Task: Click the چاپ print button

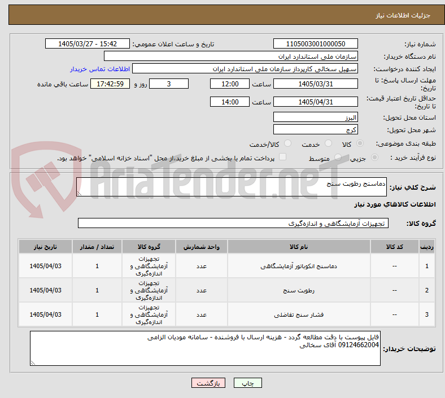Action: pyautogui.click(x=248, y=383)
